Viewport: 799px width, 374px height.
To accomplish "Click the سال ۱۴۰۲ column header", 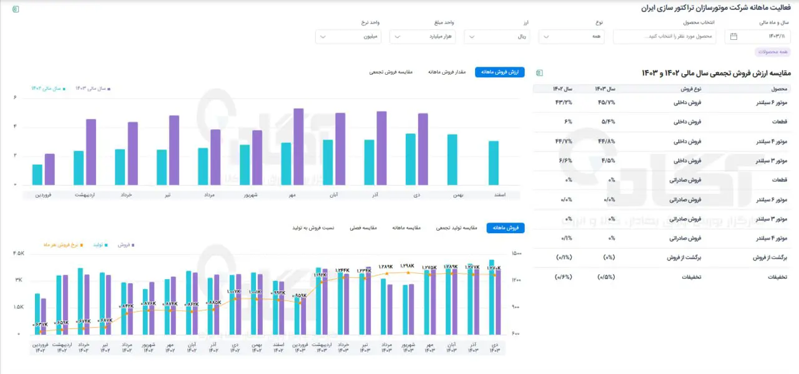I will (x=562, y=89).
